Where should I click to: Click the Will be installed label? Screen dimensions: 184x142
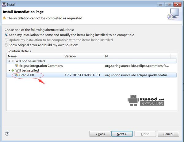[x=27, y=70]
